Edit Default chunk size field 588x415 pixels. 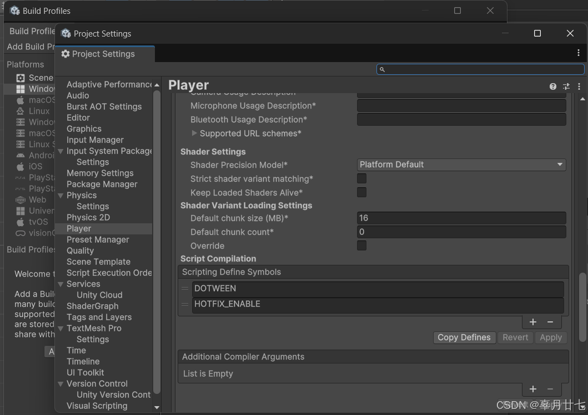pos(461,218)
